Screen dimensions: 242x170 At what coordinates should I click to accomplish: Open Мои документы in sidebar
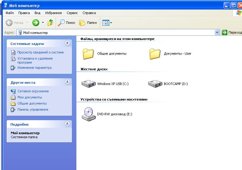coord(30,97)
